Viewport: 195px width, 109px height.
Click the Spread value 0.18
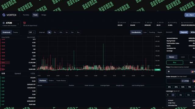[x=3, y=74]
